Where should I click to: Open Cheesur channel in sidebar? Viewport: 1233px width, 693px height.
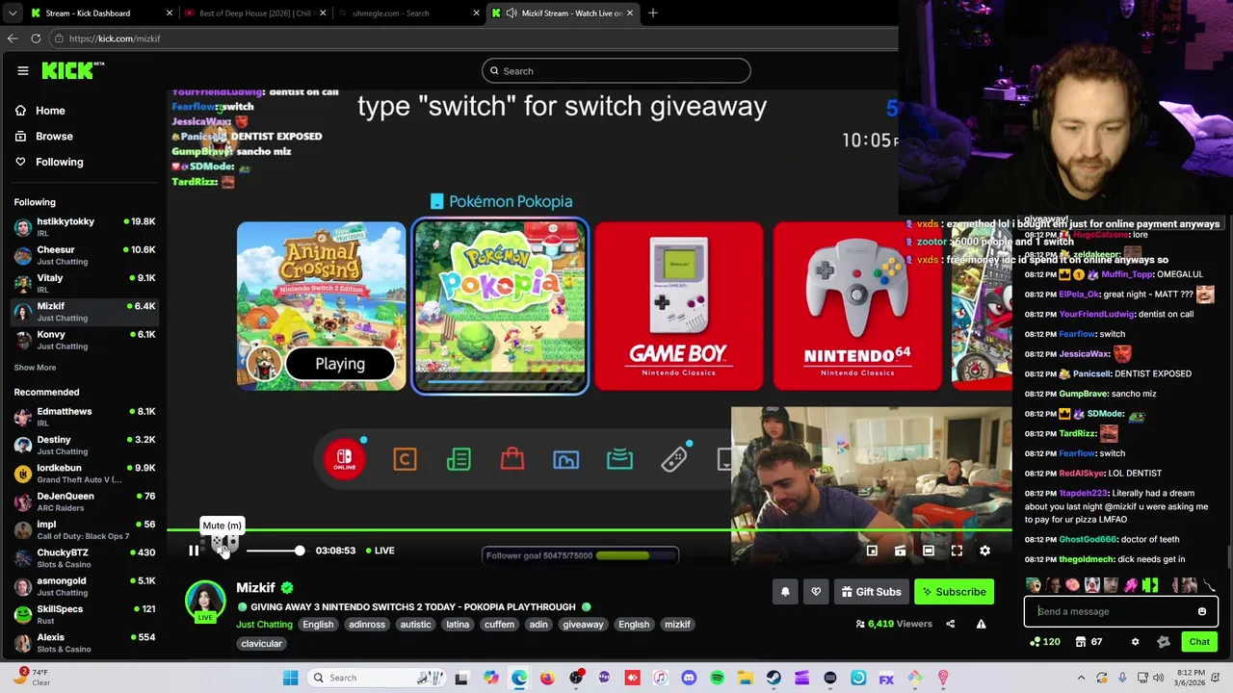point(84,255)
